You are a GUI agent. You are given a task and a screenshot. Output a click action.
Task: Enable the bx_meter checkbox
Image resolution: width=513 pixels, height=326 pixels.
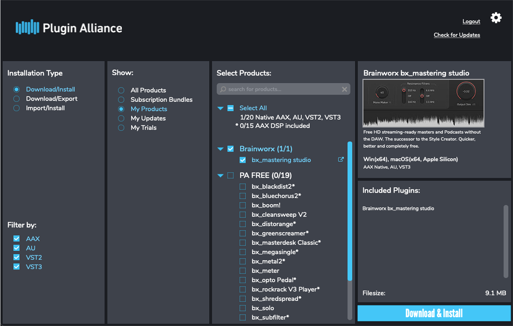(243, 271)
